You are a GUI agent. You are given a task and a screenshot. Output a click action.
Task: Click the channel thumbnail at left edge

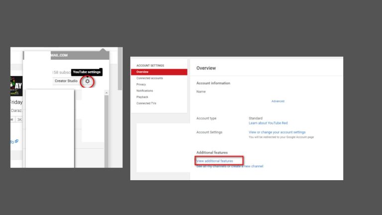(16, 86)
